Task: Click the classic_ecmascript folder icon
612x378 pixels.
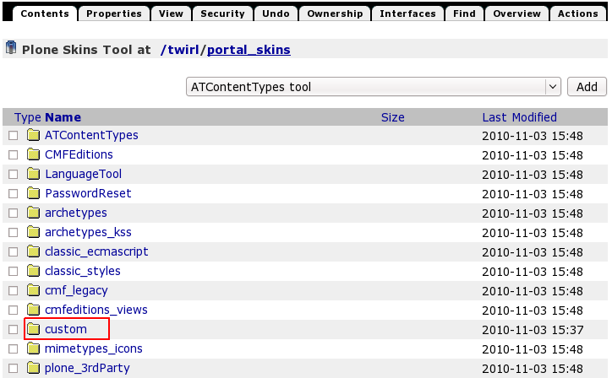Action: pos(34,251)
